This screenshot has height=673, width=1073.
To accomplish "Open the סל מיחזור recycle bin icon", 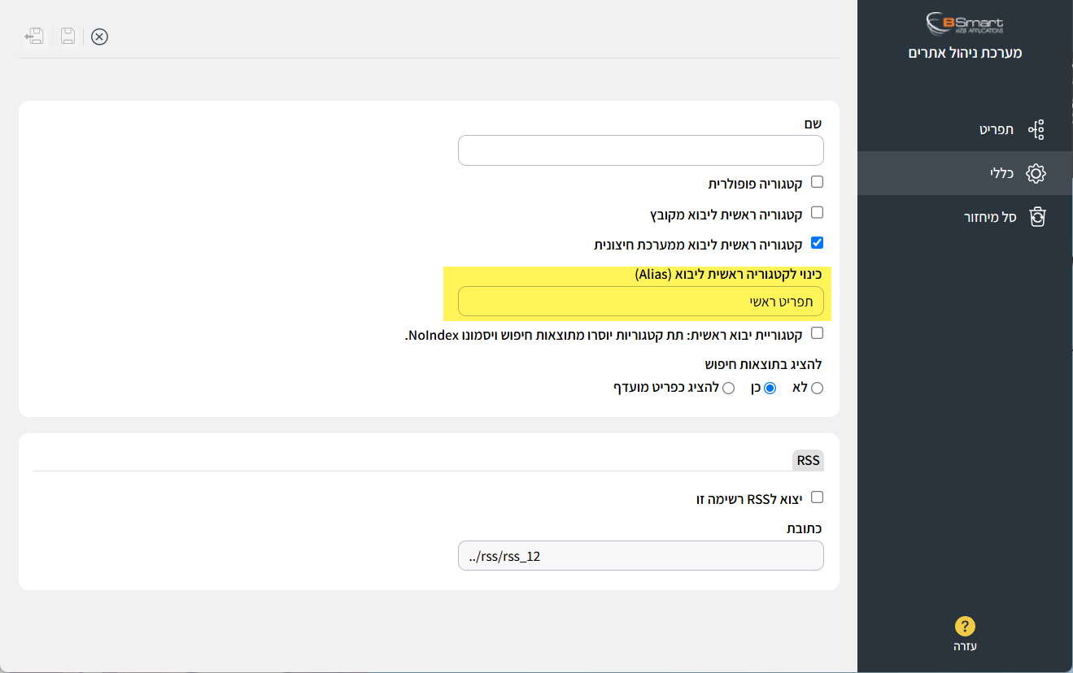I will pos(1037,217).
